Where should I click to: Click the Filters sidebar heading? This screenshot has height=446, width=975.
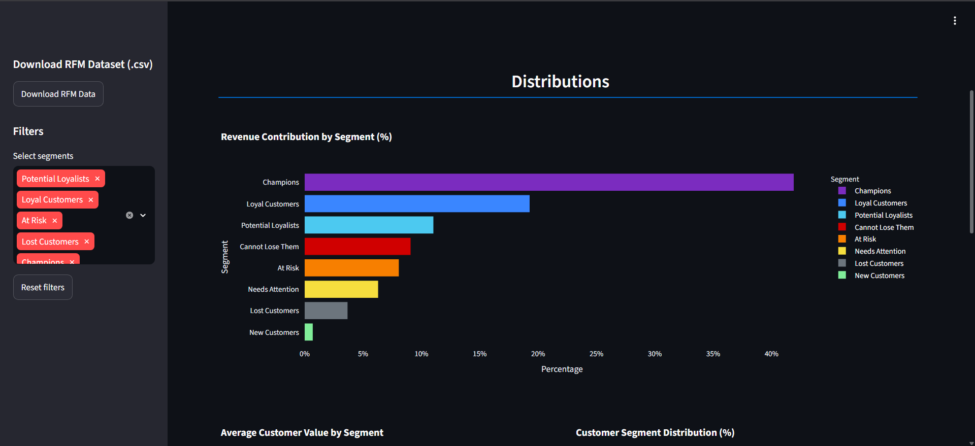28,131
